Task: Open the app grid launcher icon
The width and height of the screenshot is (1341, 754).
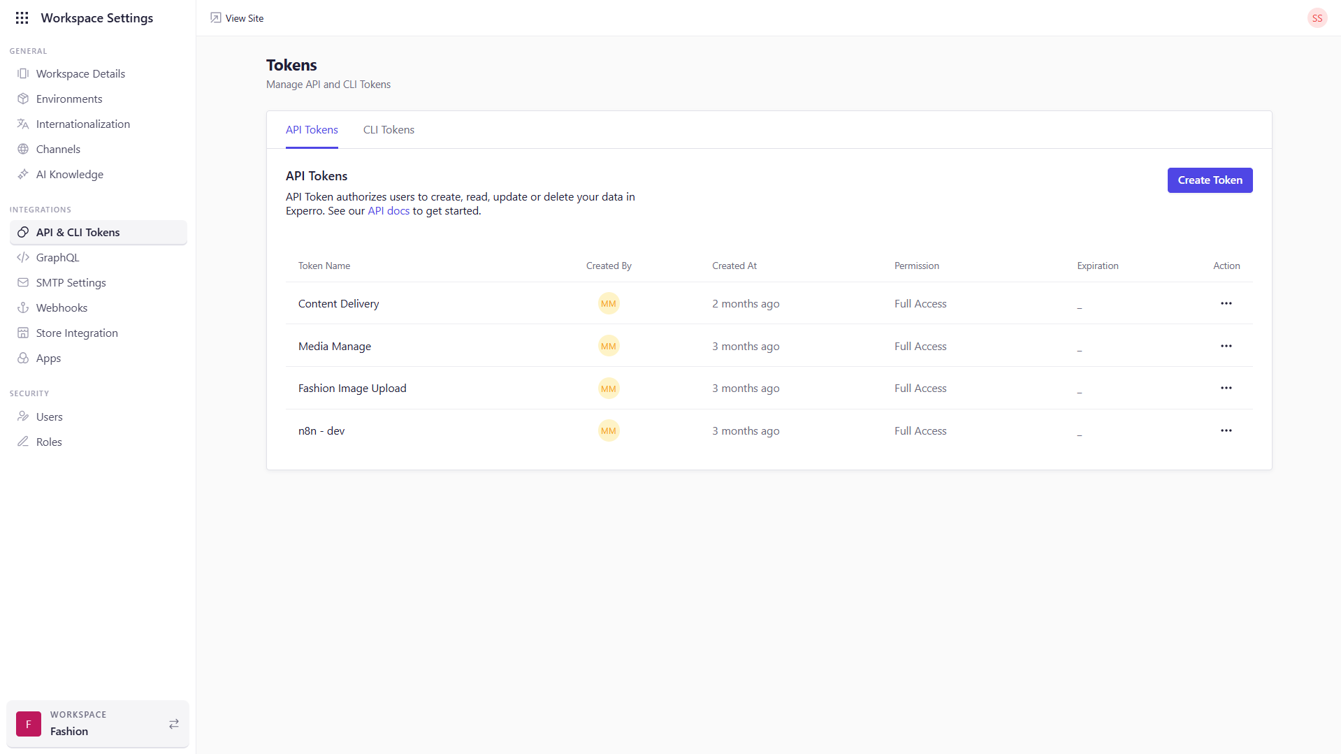Action: coord(22,17)
